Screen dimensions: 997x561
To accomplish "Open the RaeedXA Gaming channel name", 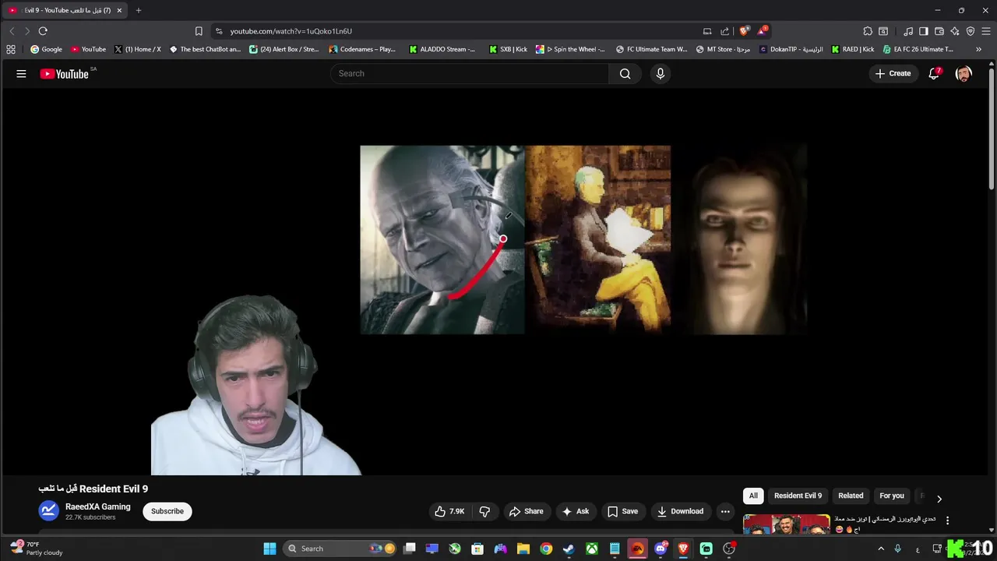I will [98, 506].
